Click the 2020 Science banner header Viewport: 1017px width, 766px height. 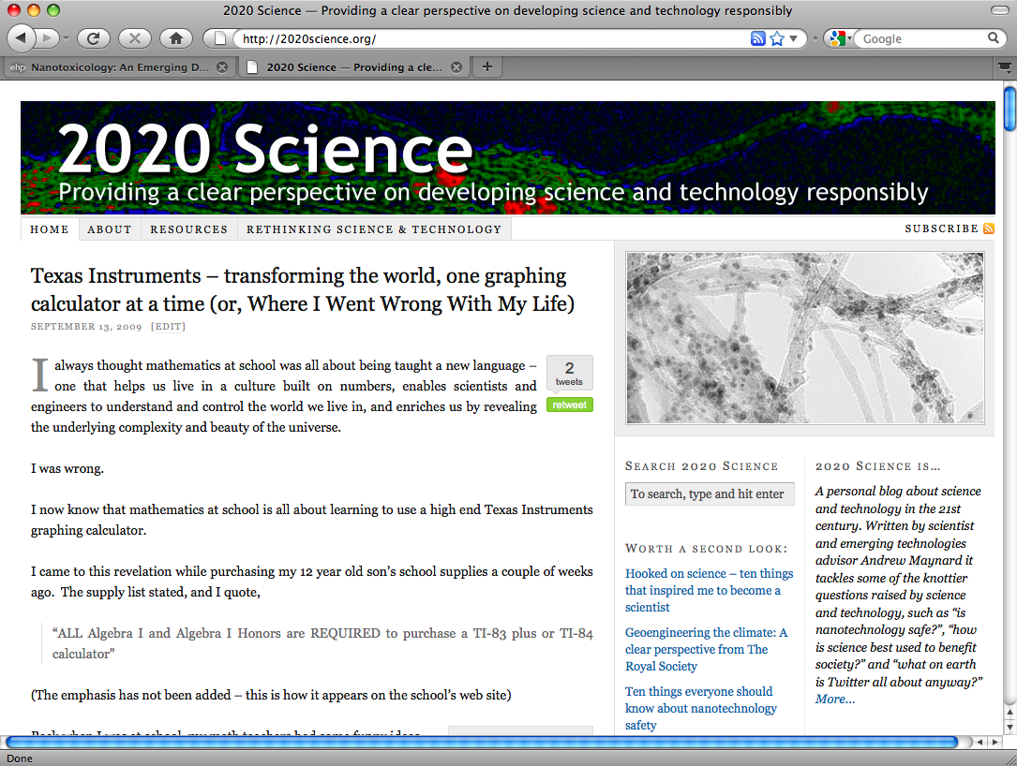tap(508, 157)
